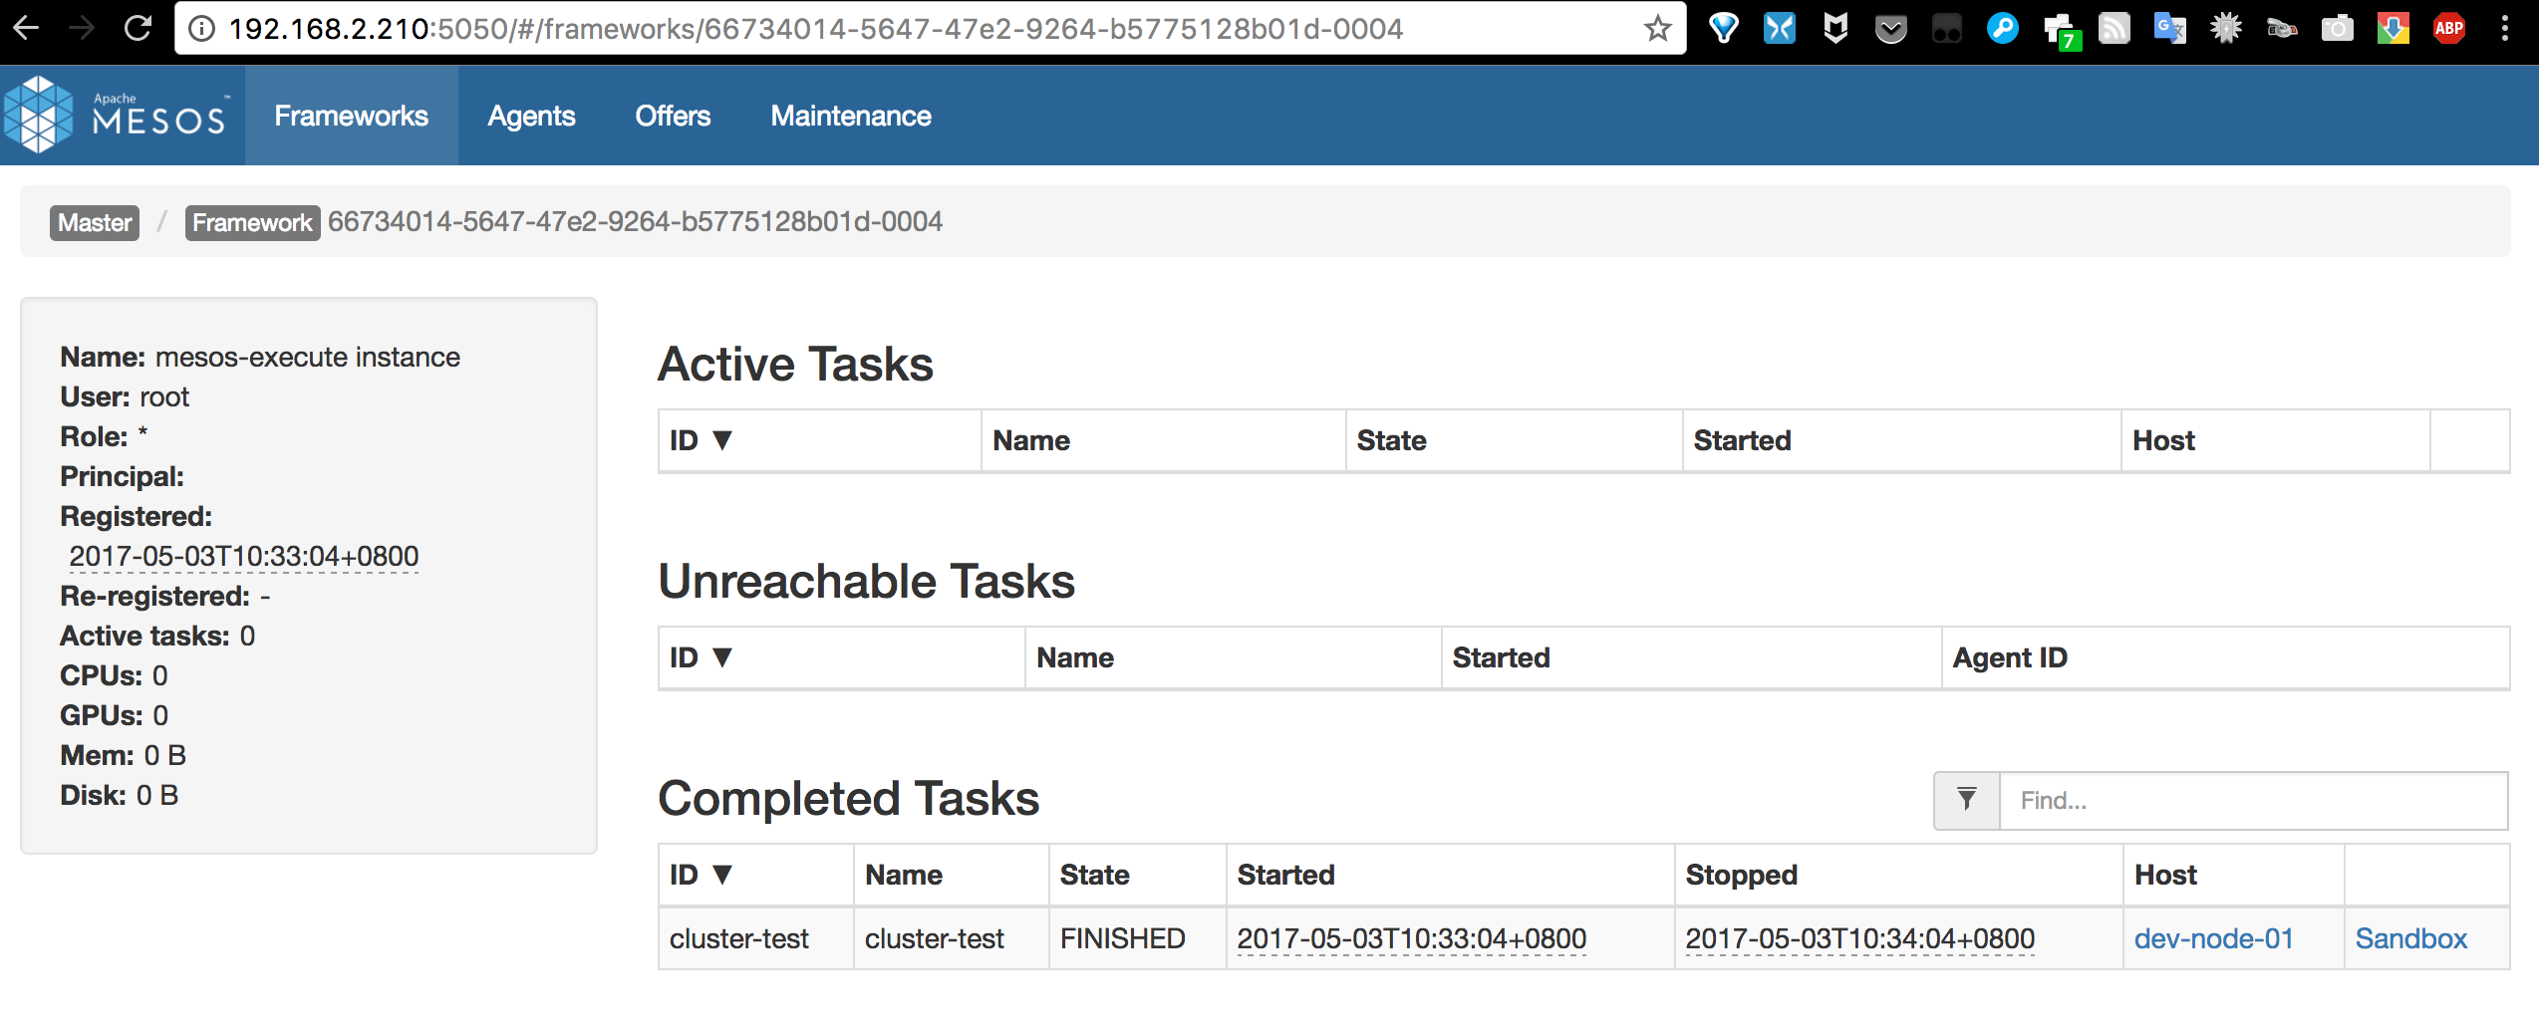Viewport: 2539px width, 1032px height.
Task: Open the Frameworks tab
Action: tap(351, 116)
